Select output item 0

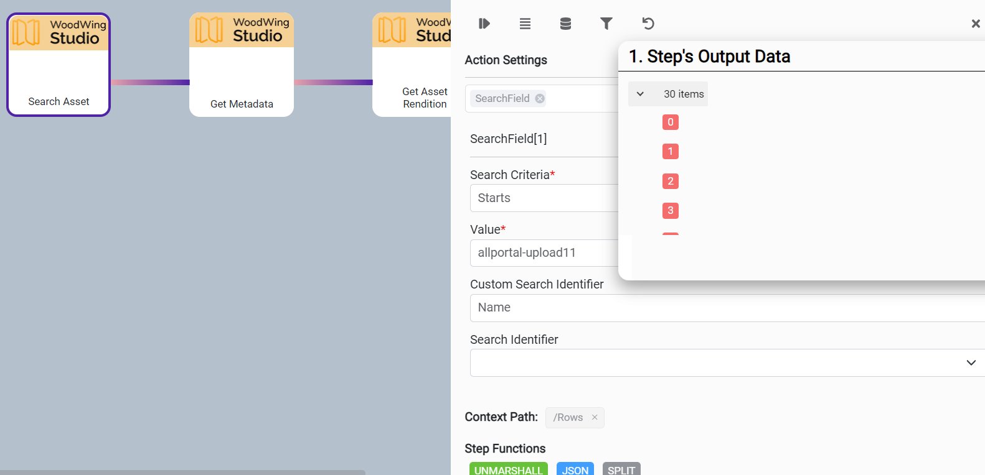(670, 122)
